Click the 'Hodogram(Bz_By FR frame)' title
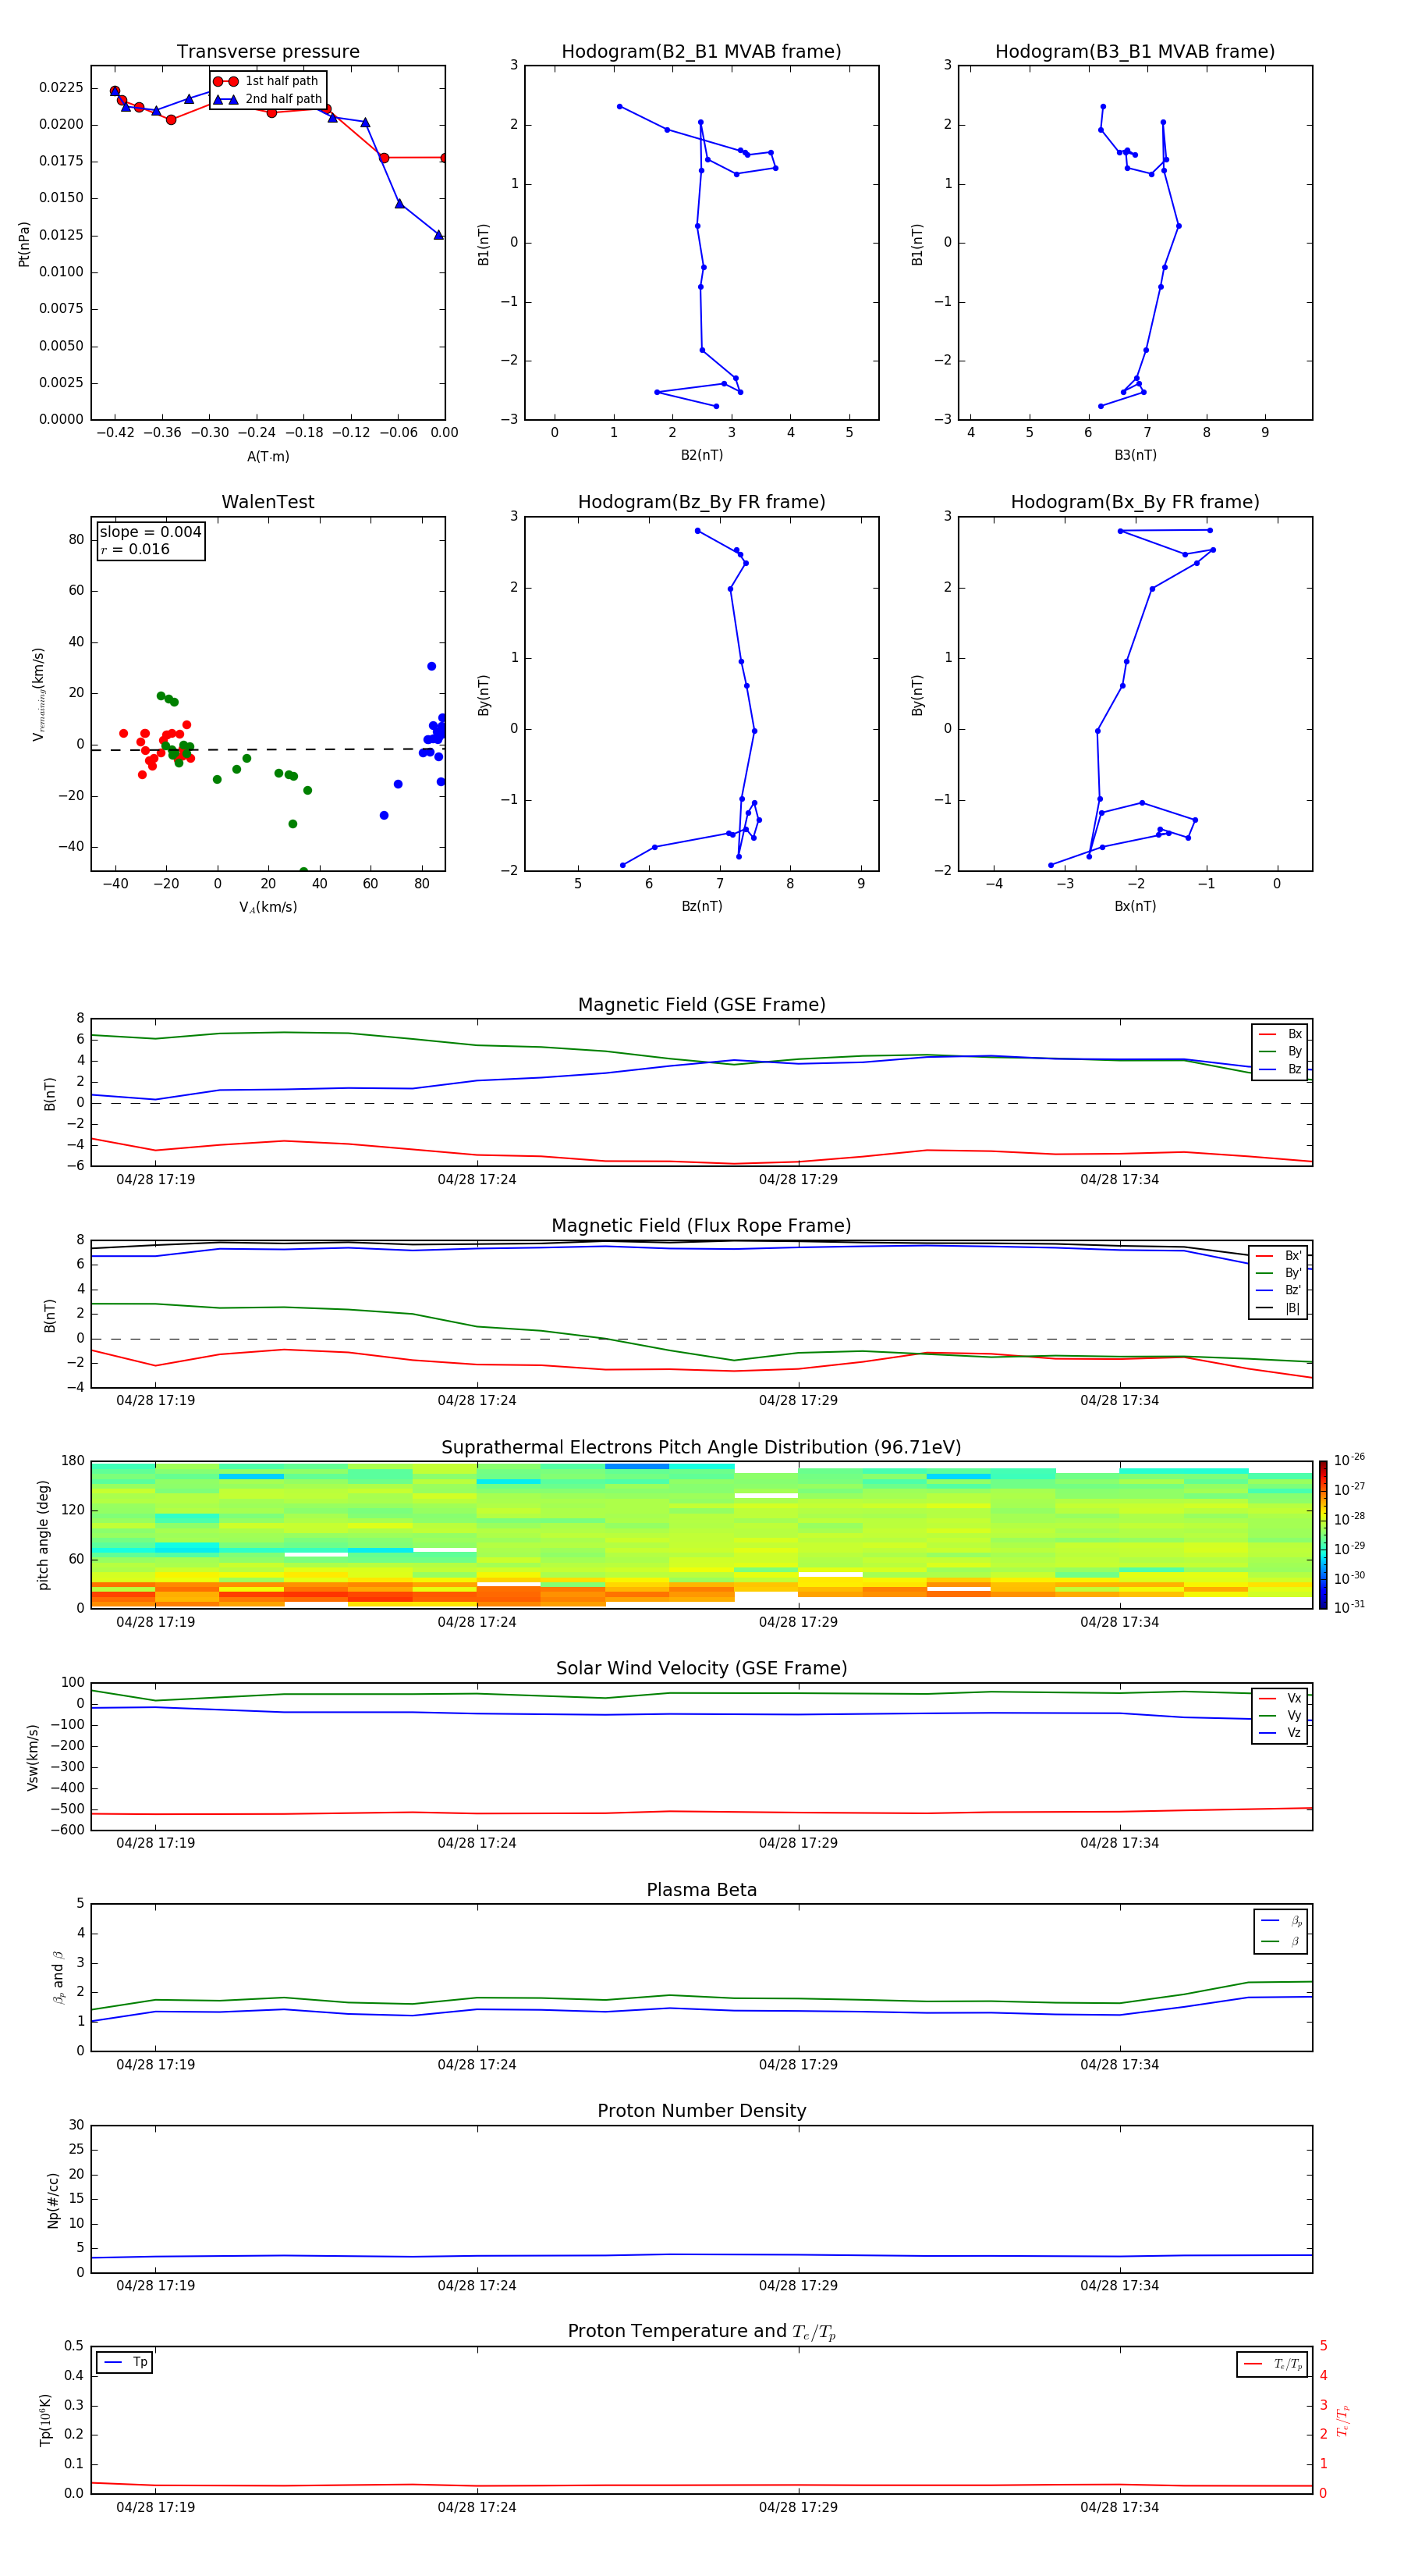 pos(701,502)
